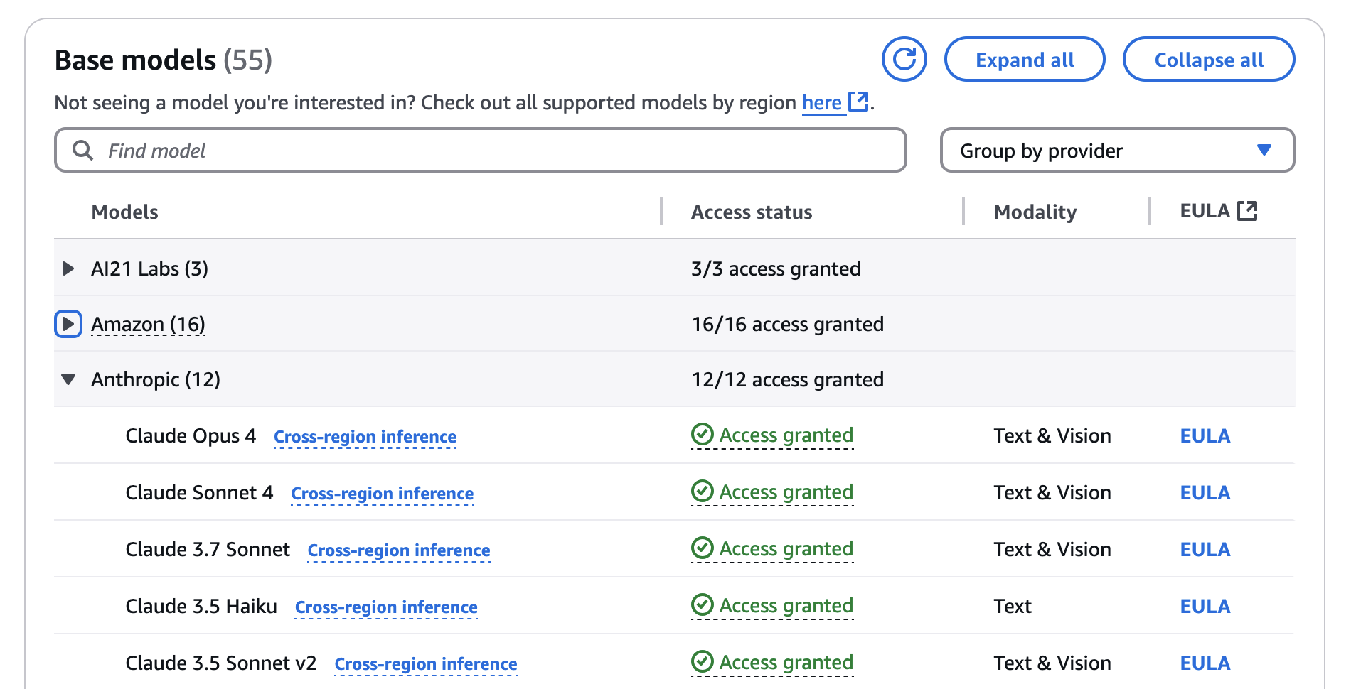Click the refresh models icon button
The height and width of the screenshot is (689, 1351).
pos(904,59)
